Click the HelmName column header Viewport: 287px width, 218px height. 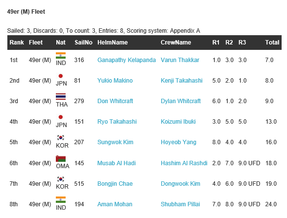tap(112, 43)
